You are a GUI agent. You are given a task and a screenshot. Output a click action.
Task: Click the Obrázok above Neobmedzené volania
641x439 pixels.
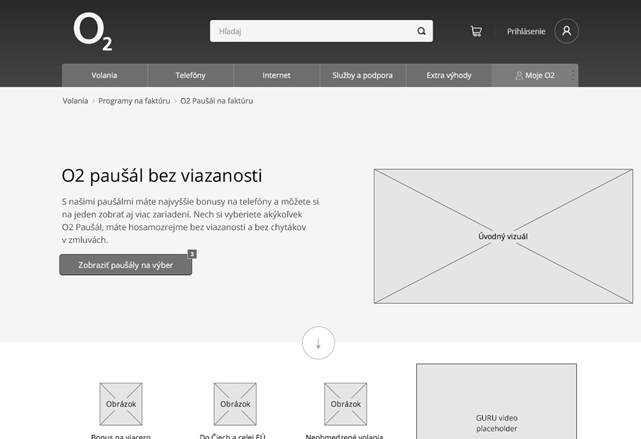tap(345, 404)
